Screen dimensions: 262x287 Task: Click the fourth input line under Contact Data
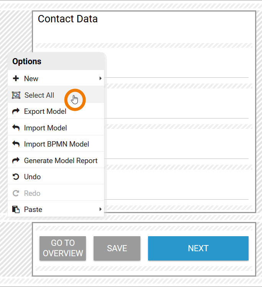(176, 194)
